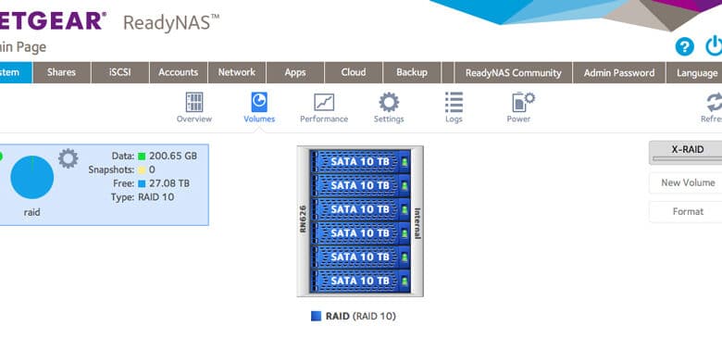Open the raid volume gear settings
722x351 pixels.
pos(68,158)
